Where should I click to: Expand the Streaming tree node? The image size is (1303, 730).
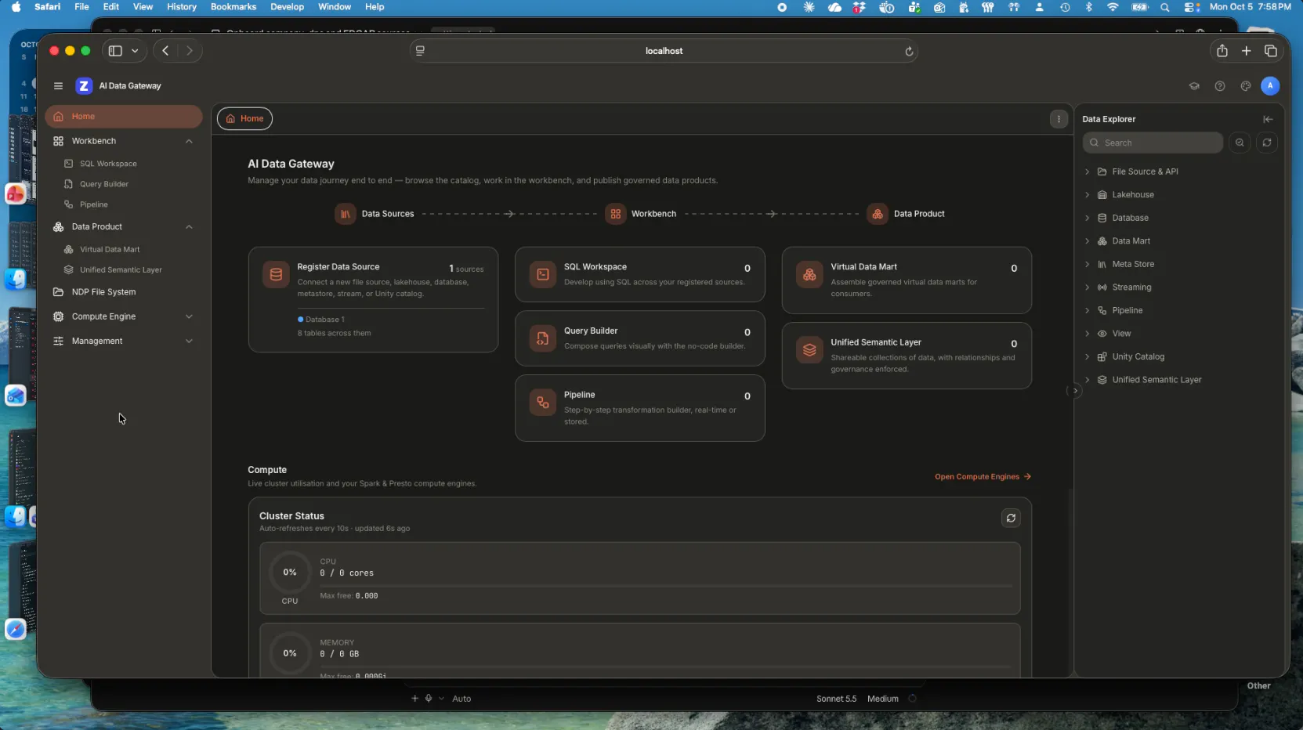[1087, 287]
